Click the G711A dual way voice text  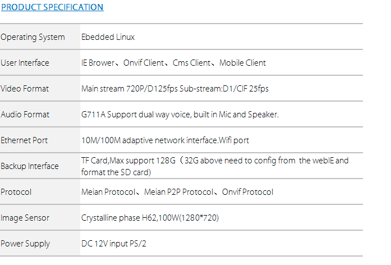180,115
